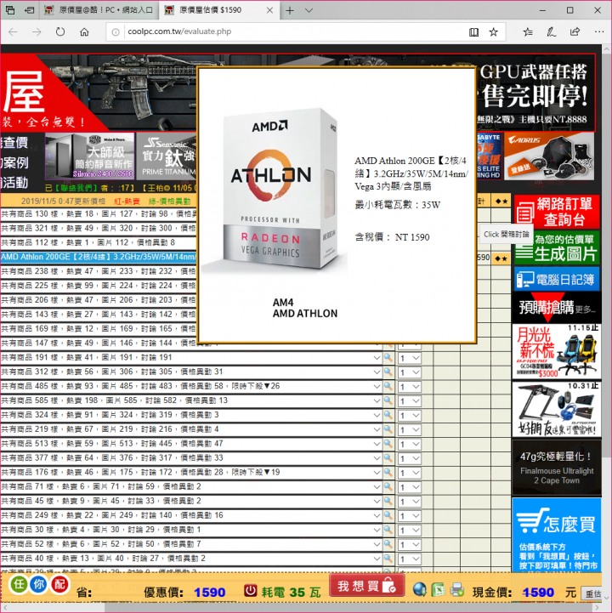Open the favorites hub icon
Image resolution: width=612 pixels, height=613 pixels.
[x=528, y=31]
